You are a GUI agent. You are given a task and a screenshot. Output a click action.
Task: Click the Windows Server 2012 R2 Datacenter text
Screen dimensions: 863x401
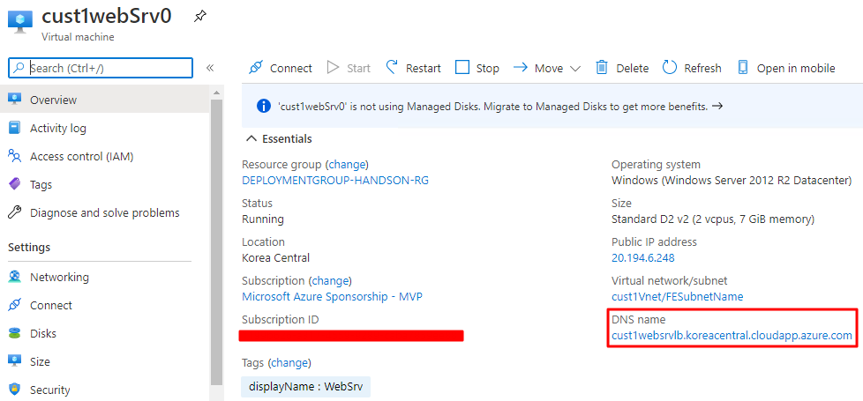click(732, 180)
